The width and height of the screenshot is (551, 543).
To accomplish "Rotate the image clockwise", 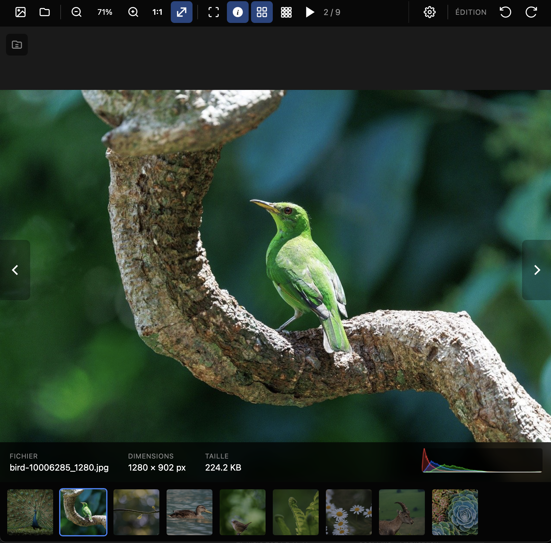I will (x=530, y=12).
